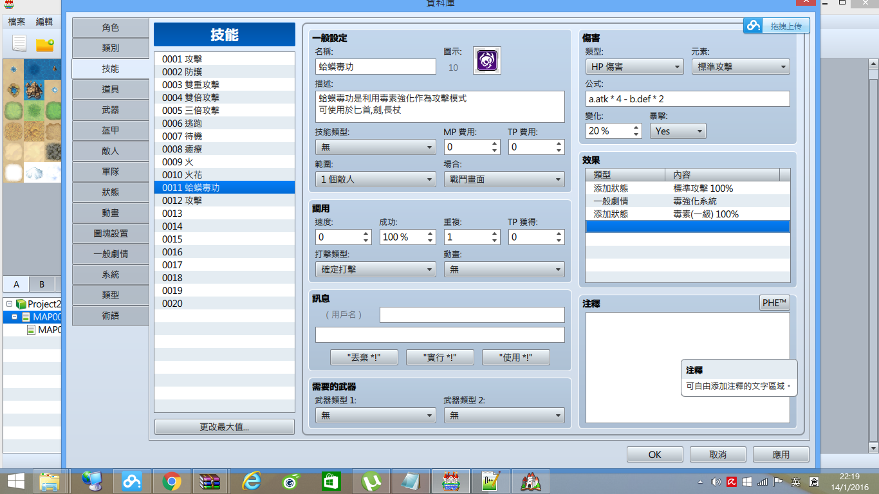The height and width of the screenshot is (494, 879).
Task: Click the volume icon in system tray
Action: [716, 482]
